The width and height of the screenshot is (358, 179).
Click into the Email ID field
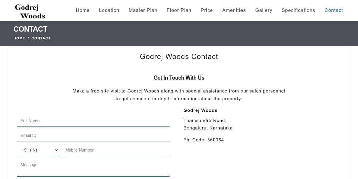[93, 135]
